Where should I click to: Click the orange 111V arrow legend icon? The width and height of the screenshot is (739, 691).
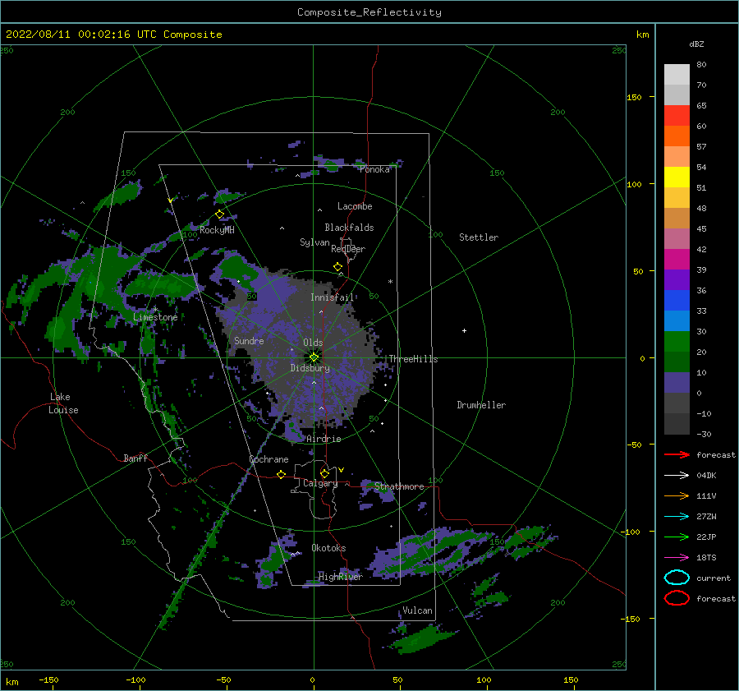click(677, 495)
